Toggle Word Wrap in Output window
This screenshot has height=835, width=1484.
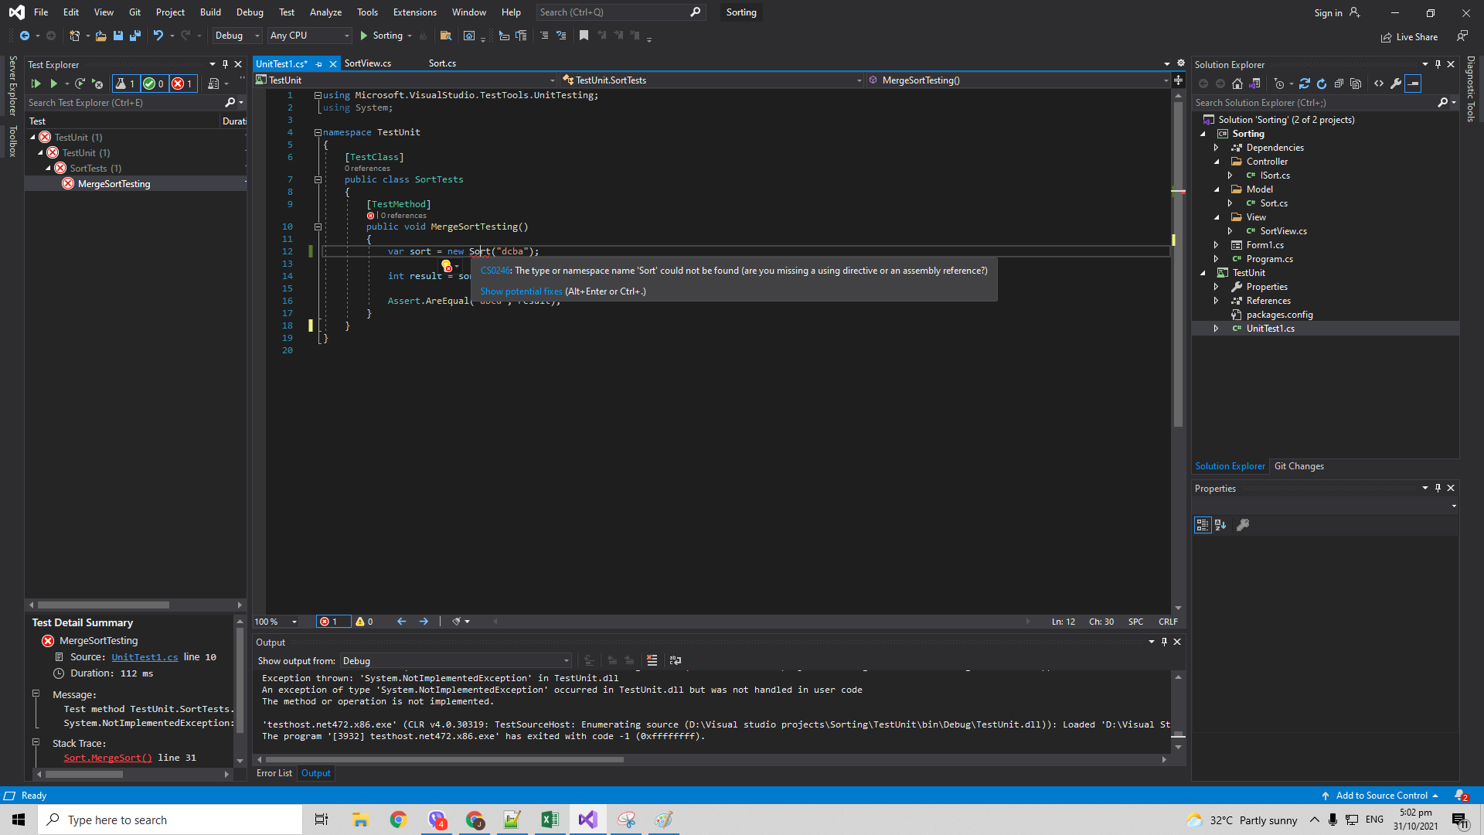point(676,660)
